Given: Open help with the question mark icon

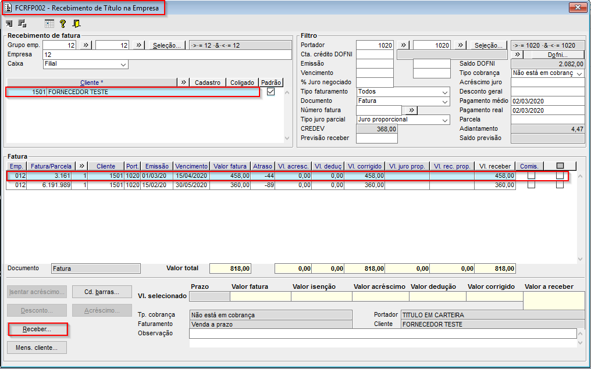Looking at the screenshot, I should point(63,24).
